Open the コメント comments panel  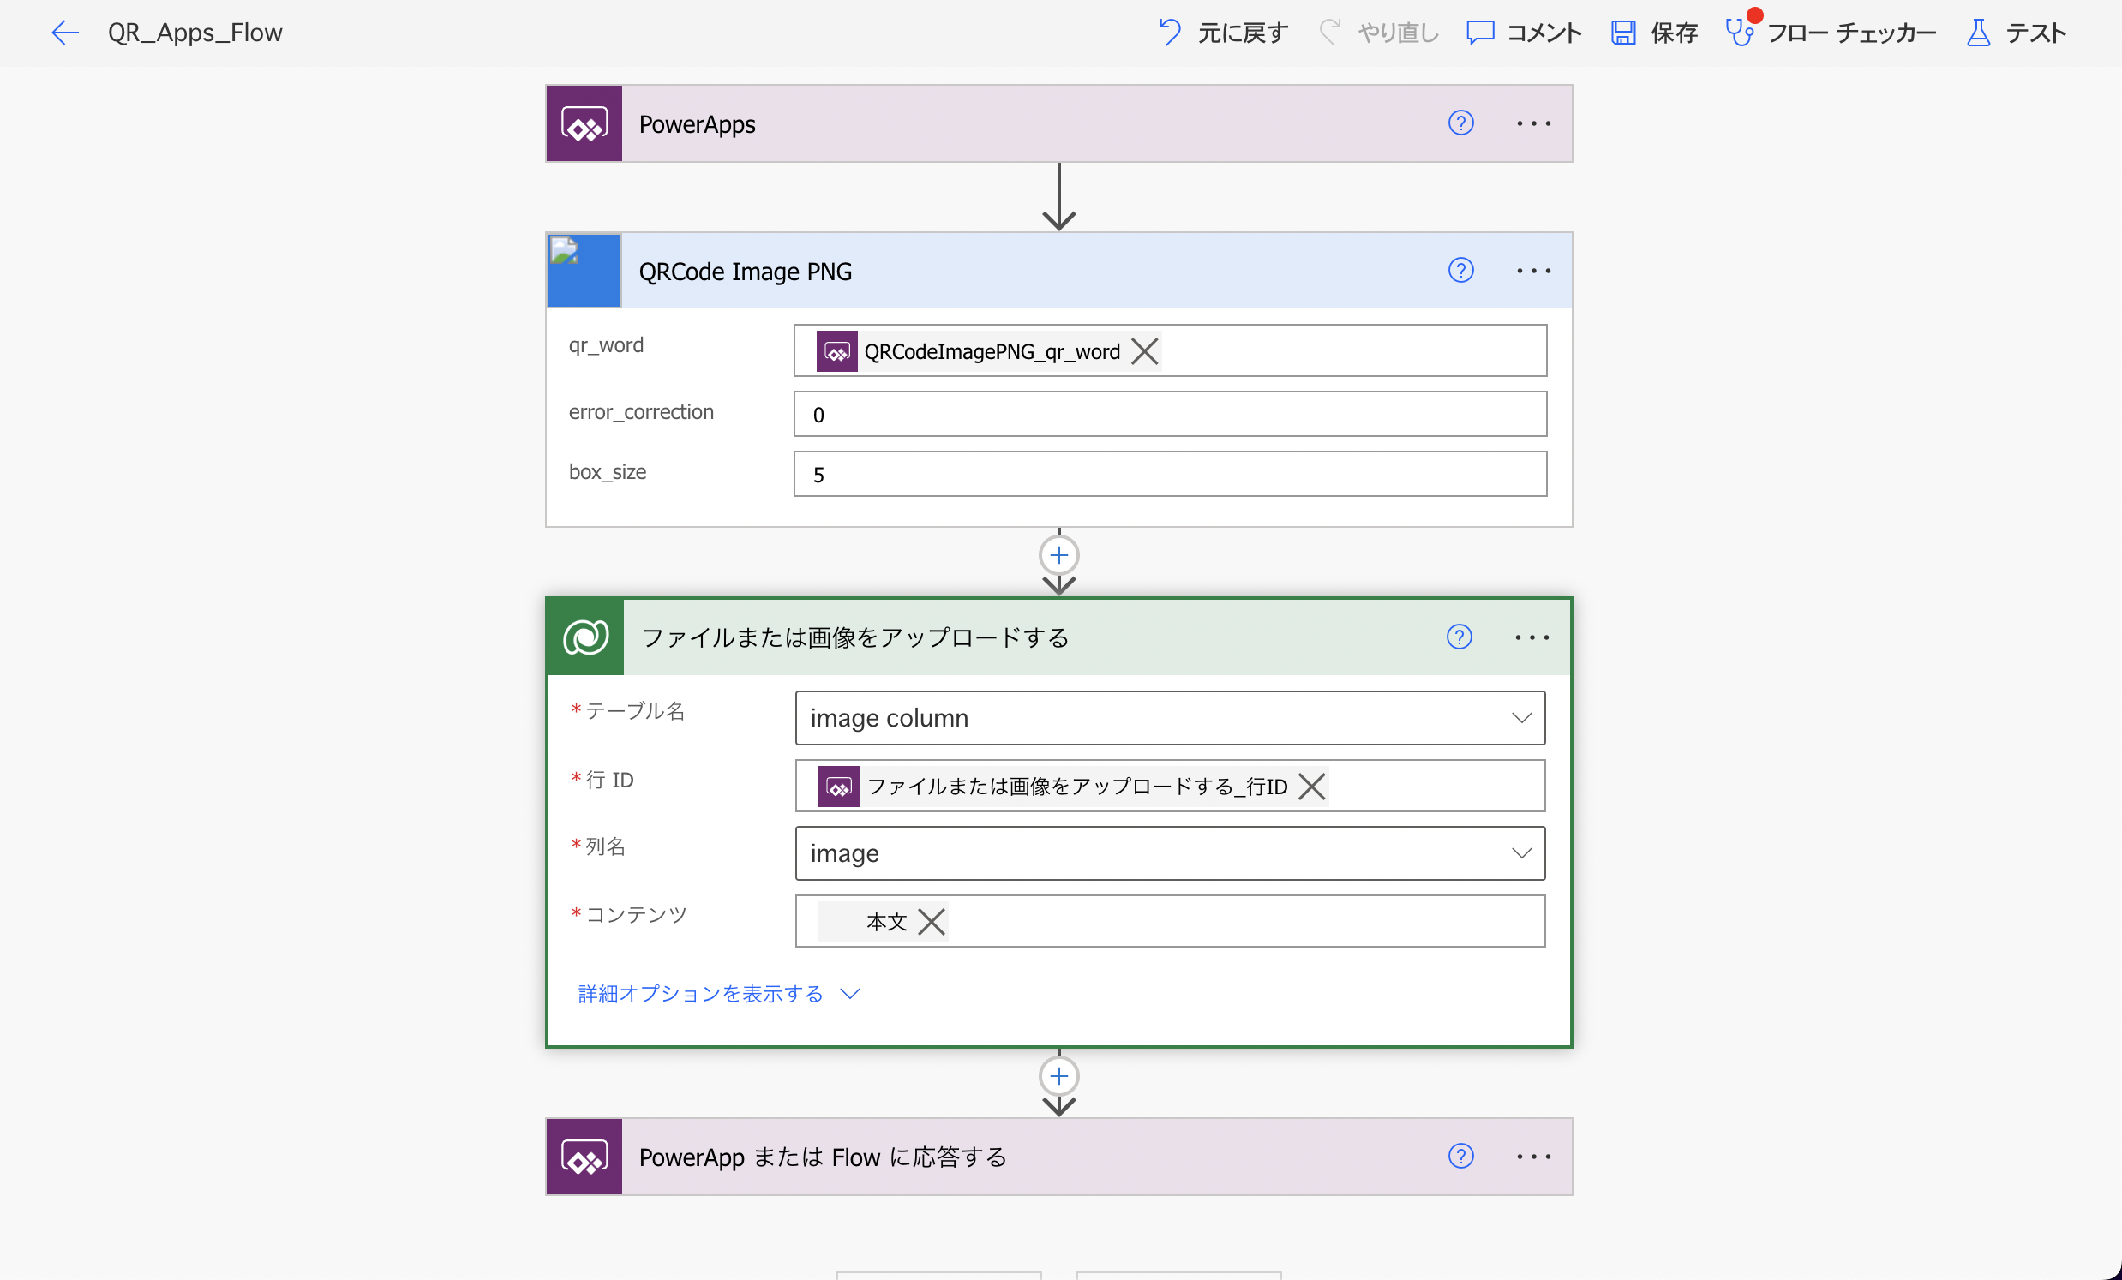[1525, 33]
